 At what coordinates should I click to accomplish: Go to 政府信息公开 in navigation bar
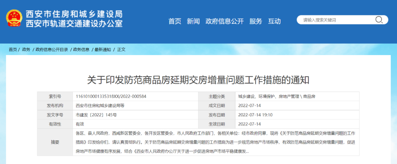[x=224, y=21]
